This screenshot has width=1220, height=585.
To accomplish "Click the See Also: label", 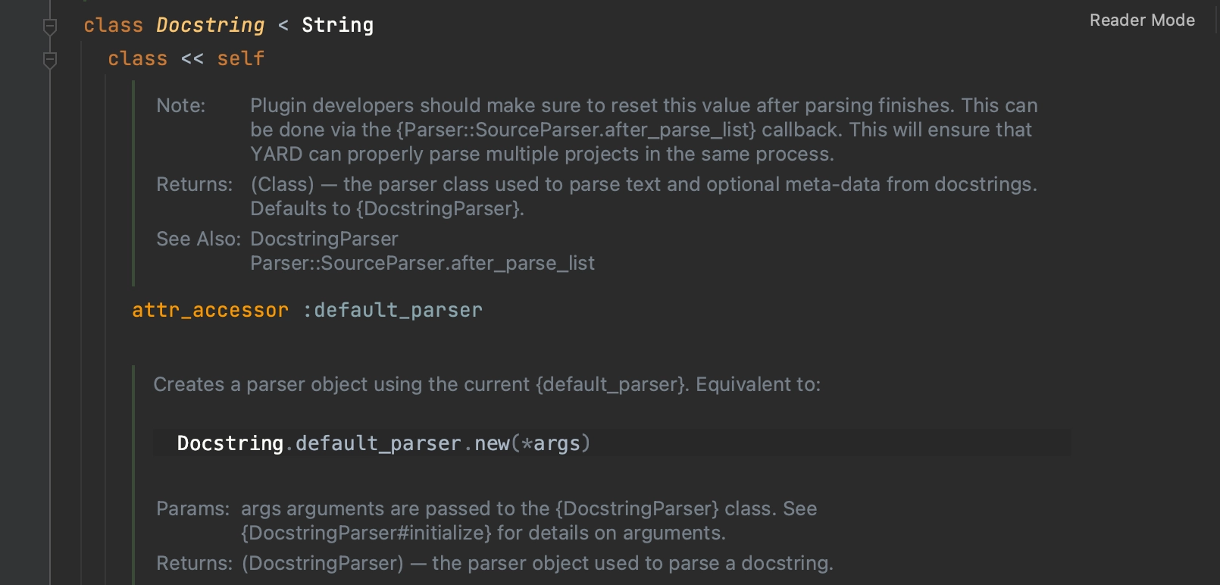I will click(x=198, y=239).
